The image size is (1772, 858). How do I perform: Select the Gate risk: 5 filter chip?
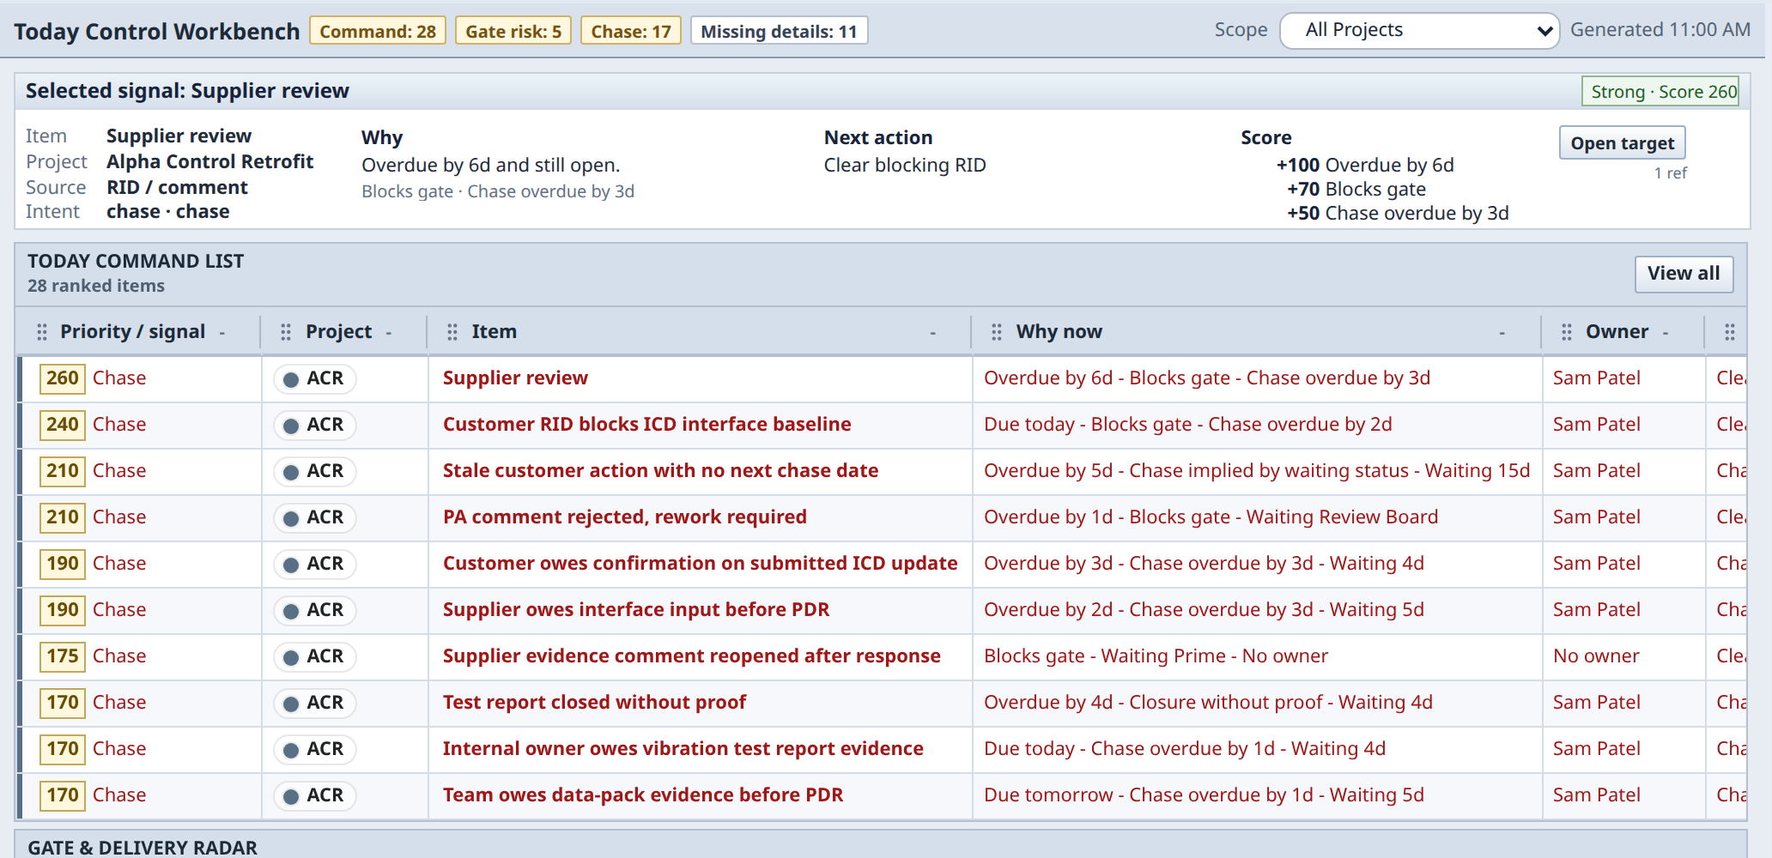[513, 31]
